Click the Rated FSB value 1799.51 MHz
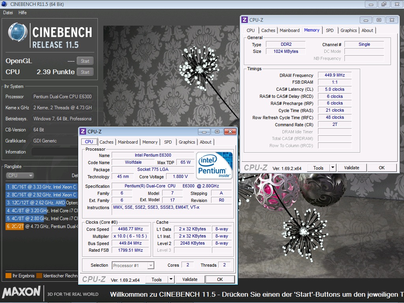The image size is (404, 303). [130, 250]
